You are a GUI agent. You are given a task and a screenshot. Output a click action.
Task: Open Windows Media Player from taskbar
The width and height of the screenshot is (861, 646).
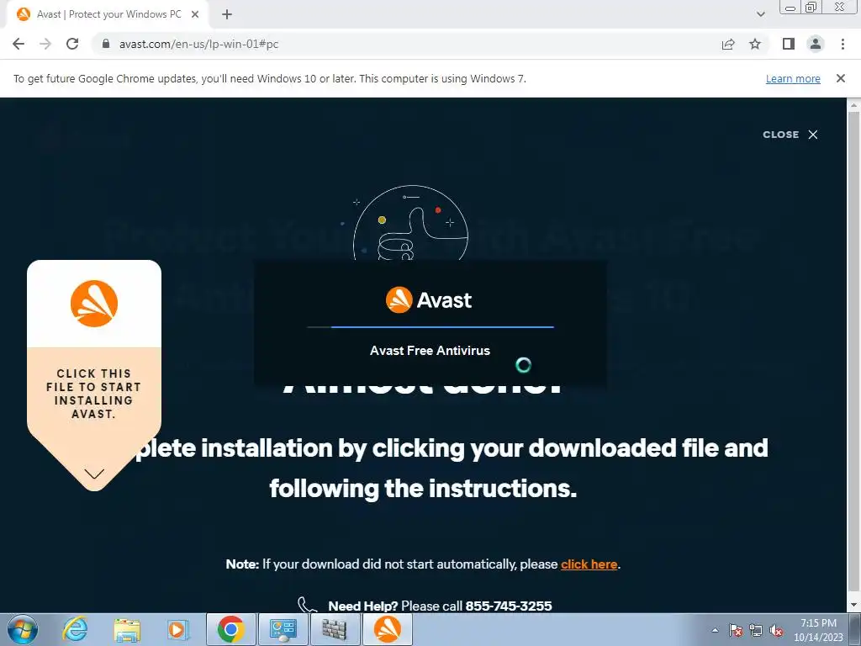tap(178, 629)
